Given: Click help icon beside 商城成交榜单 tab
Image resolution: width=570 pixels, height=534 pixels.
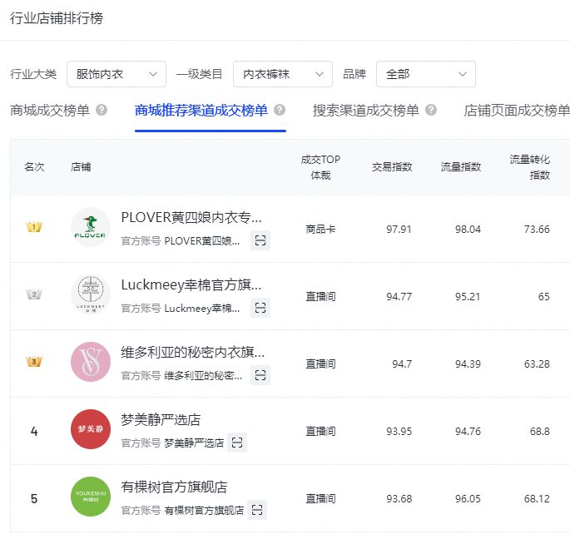Looking at the screenshot, I should (102, 110).
